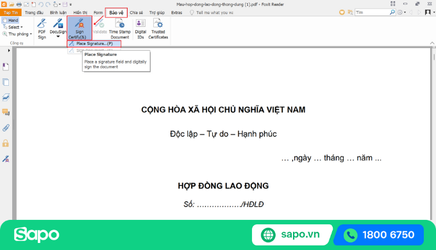Click the Sign Certify(&) button
The image size is (436, 250).
(80, 28)
